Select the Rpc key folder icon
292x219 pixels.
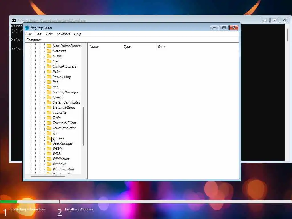(x=49, y=87)
